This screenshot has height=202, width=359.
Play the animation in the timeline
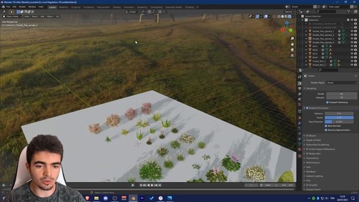click(x=152, y=185)
